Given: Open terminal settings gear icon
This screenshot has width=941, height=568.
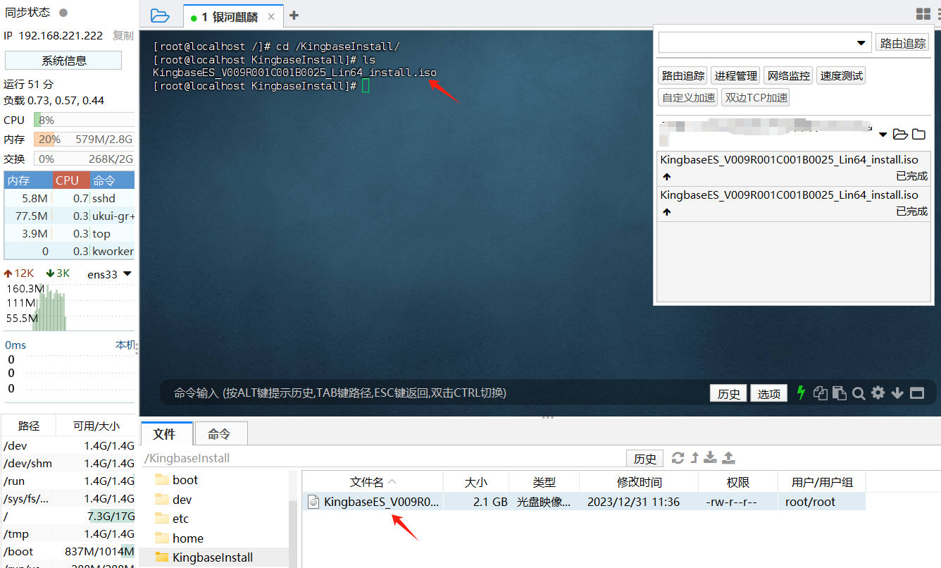Looking at the screenshot, I should click(878, 393).
